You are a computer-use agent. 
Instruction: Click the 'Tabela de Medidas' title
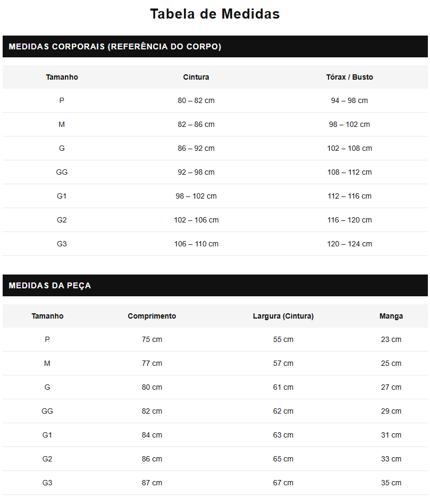pyautogui.click(x=215, y=14)
